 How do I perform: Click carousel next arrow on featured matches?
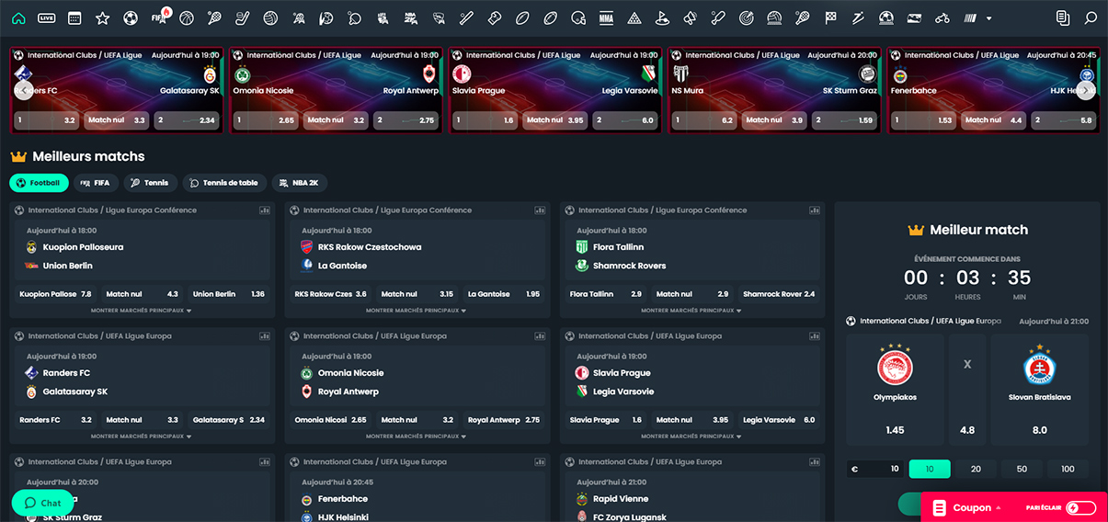point(1085,90)
